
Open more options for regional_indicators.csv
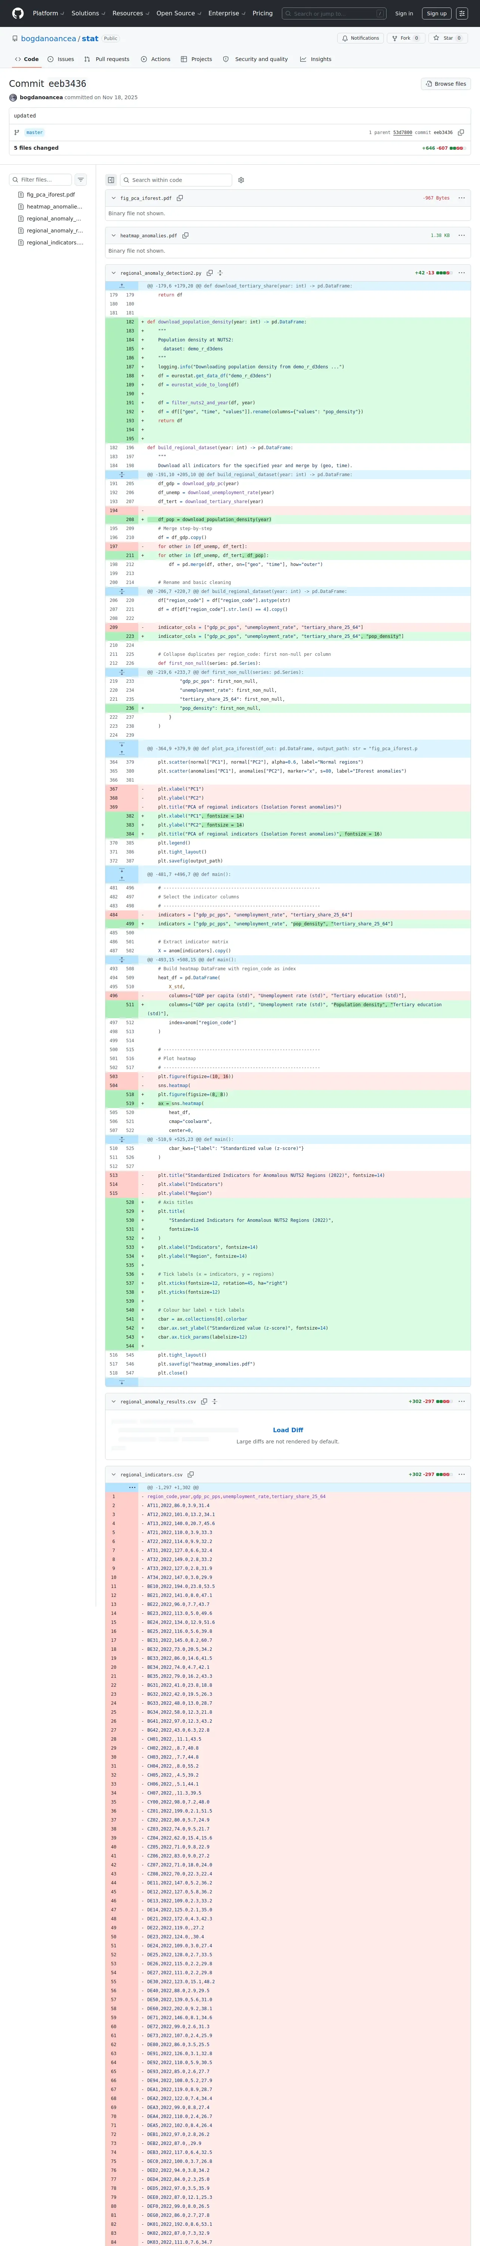click(x=462, y=1474)
